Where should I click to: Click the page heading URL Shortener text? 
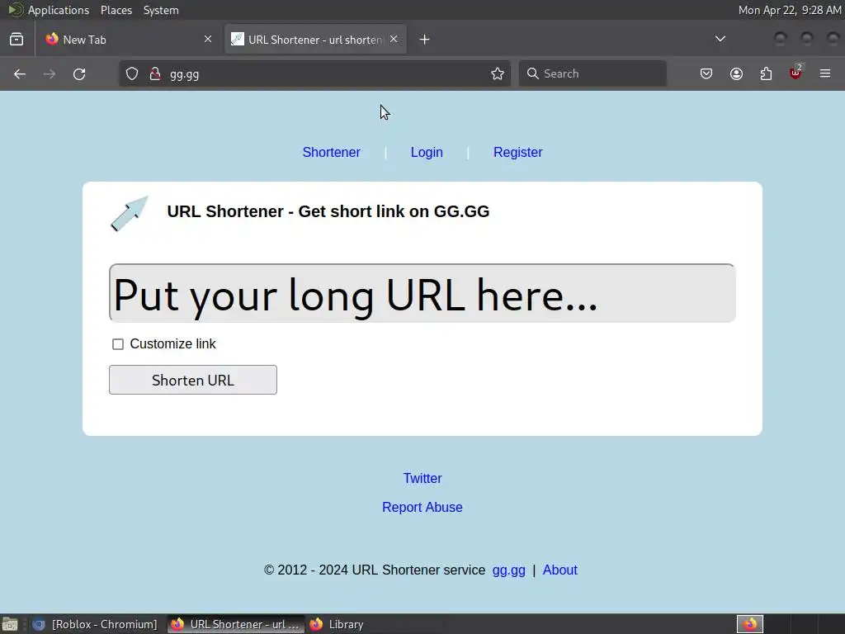[328, 211]
